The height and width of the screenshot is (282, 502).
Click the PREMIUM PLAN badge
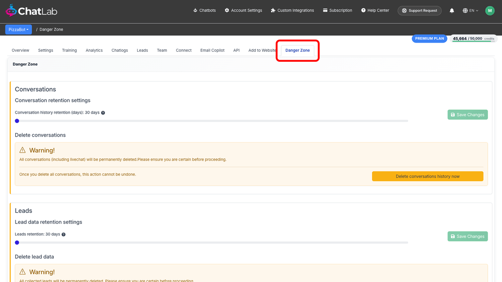pyautogui.click(x=430, y=38)
